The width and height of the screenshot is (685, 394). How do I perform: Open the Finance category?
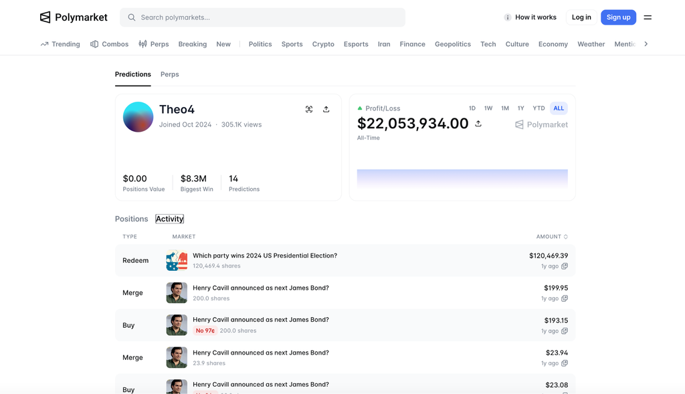point(412,44)
